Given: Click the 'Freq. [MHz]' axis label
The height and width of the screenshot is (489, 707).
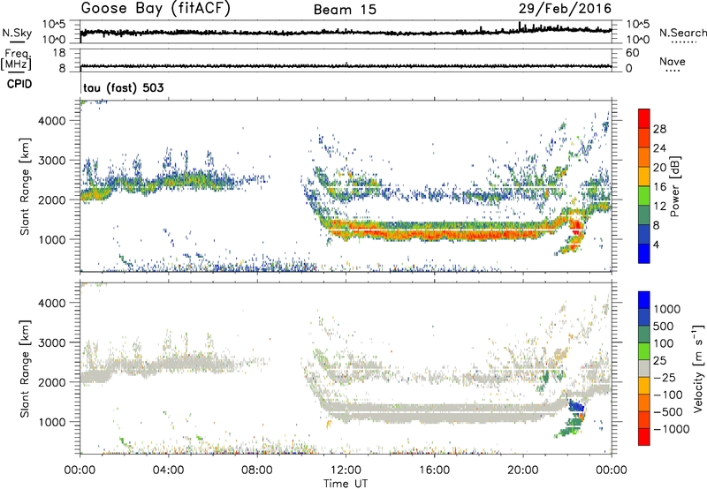Looking at the screenshot, I should click(16, 60).
